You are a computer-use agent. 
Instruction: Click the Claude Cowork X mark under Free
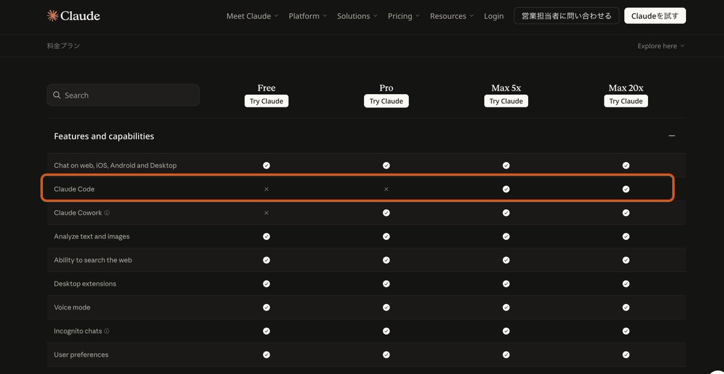[x=266, y=213]
